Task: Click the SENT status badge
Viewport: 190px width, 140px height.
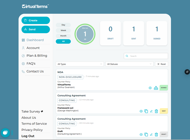Action: coord(164,111)
